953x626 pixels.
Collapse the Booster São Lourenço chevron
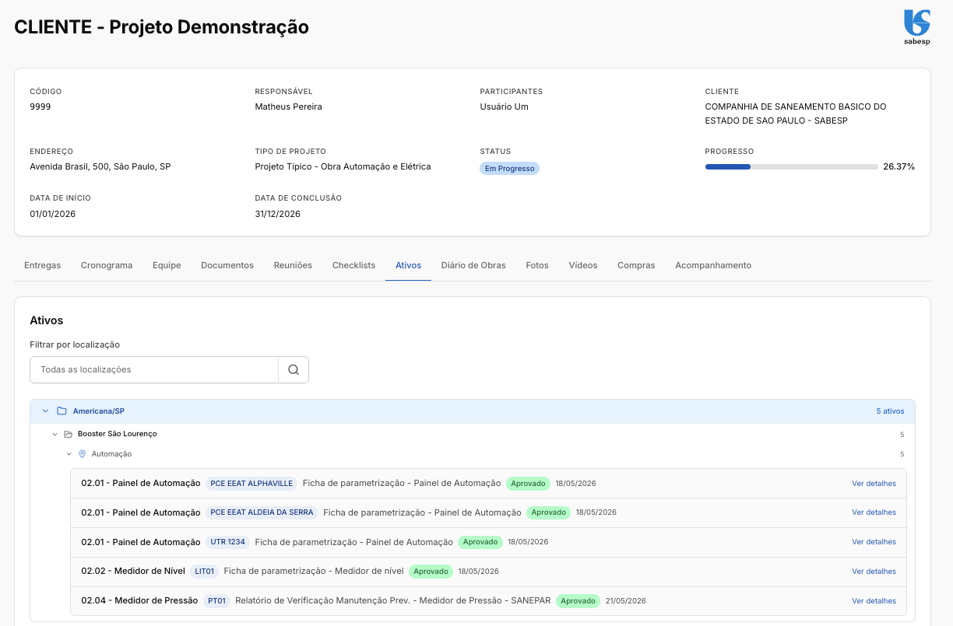click(x=55, y=434)
